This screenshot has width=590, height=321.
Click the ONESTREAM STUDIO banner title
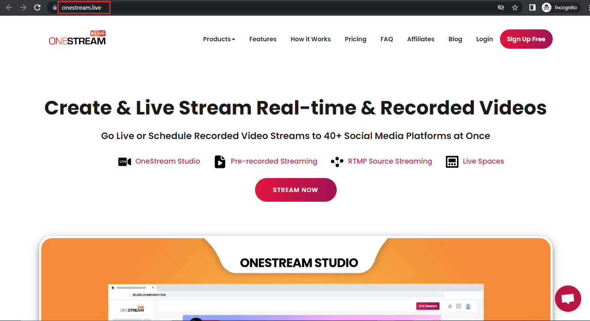[x=299, y=263]
